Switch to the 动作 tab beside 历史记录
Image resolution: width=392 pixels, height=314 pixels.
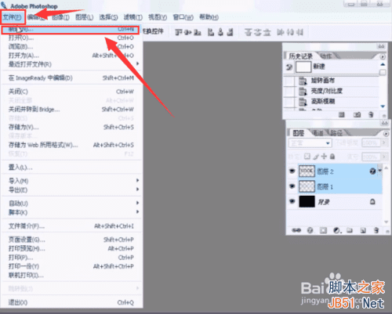[326, 56]
